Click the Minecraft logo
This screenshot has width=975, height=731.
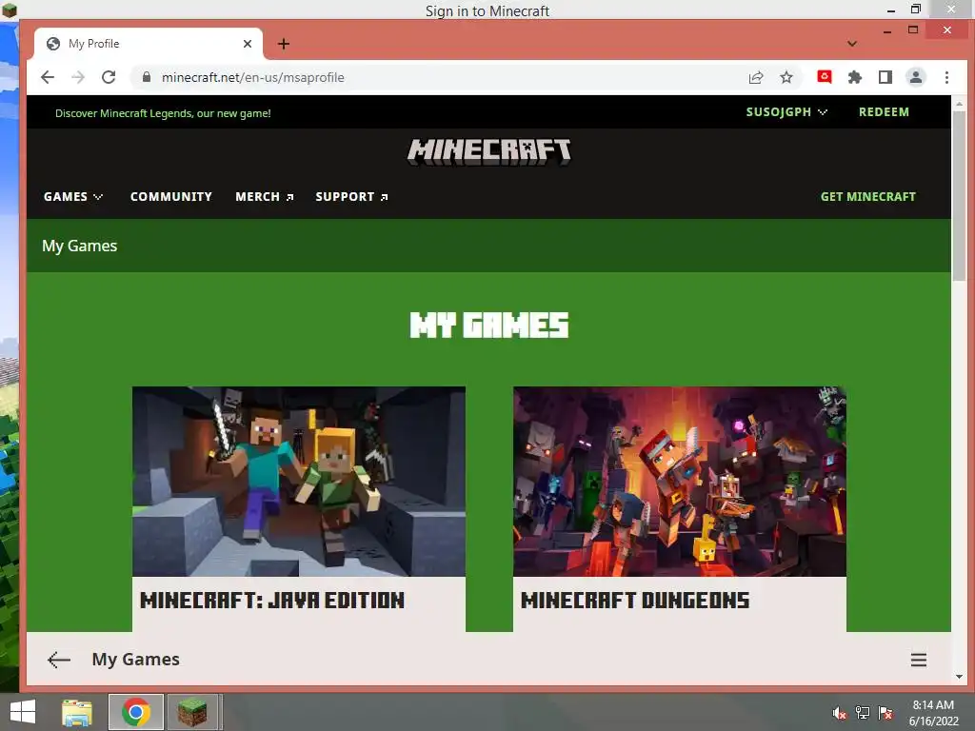488,151
